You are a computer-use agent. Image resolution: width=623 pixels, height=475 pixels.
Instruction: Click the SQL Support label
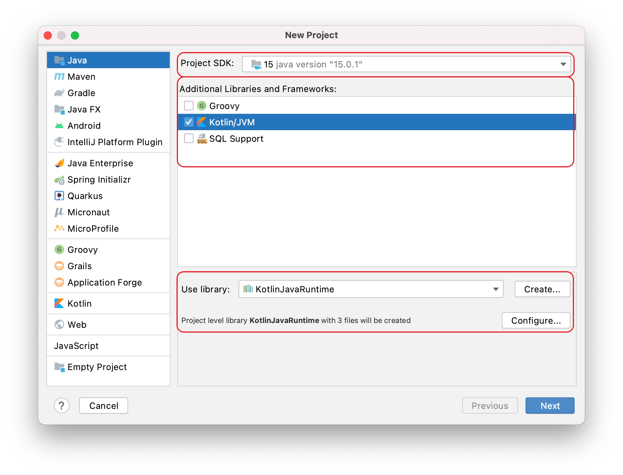point(236,139)
